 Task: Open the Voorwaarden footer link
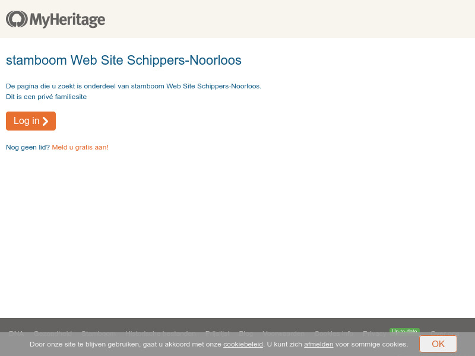283,333
